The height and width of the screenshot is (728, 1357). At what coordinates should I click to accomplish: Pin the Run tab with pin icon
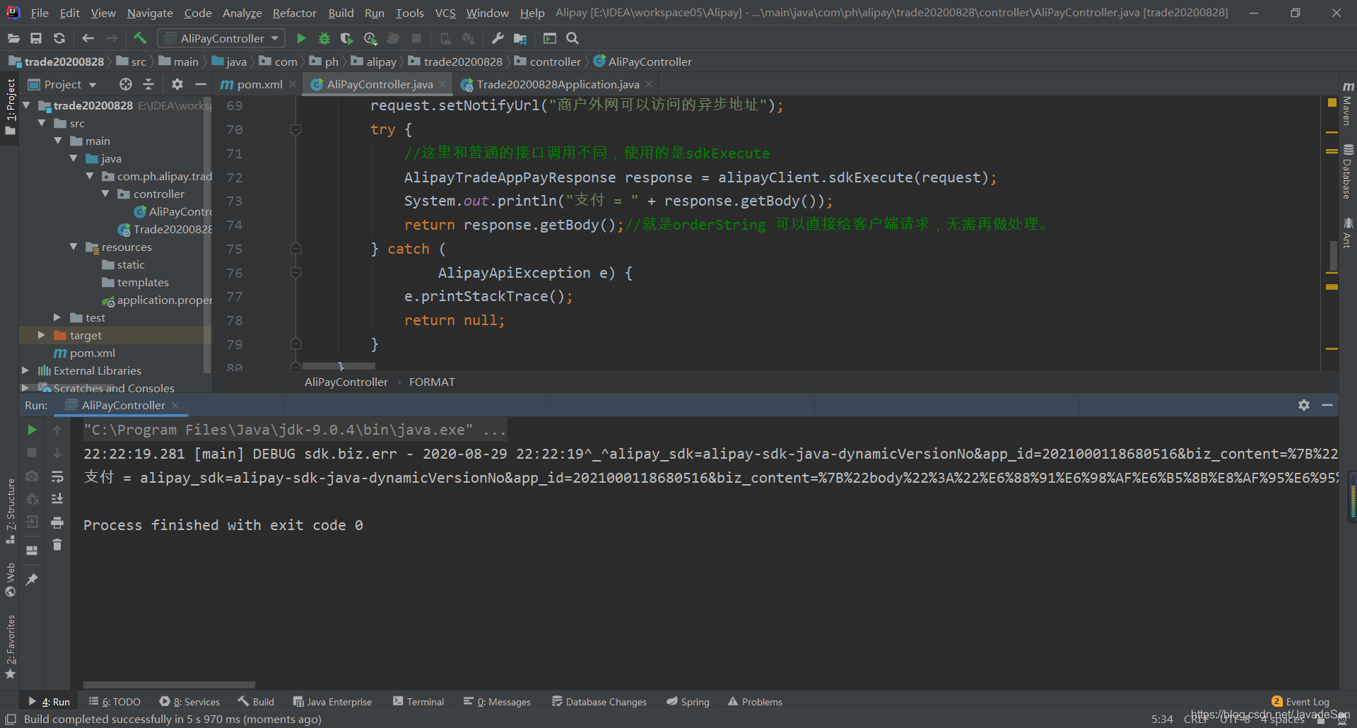(x=32, y=580)
